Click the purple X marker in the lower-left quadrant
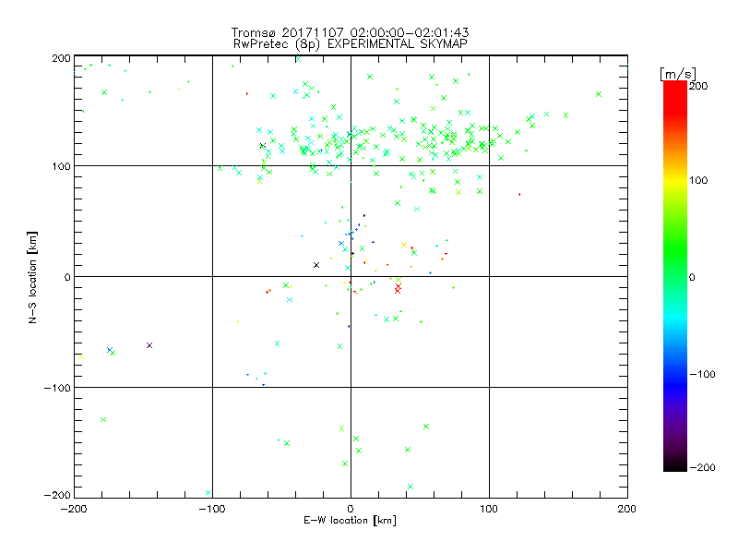Viewport: 738px width, 554px height. click(x=149, y=345)
